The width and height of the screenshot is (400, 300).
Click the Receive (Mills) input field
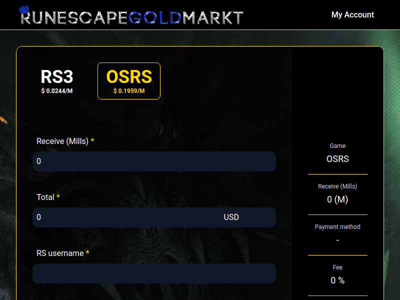tap(154, 161)
